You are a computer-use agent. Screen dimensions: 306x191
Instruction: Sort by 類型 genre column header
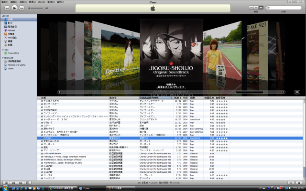click(197, 98)
